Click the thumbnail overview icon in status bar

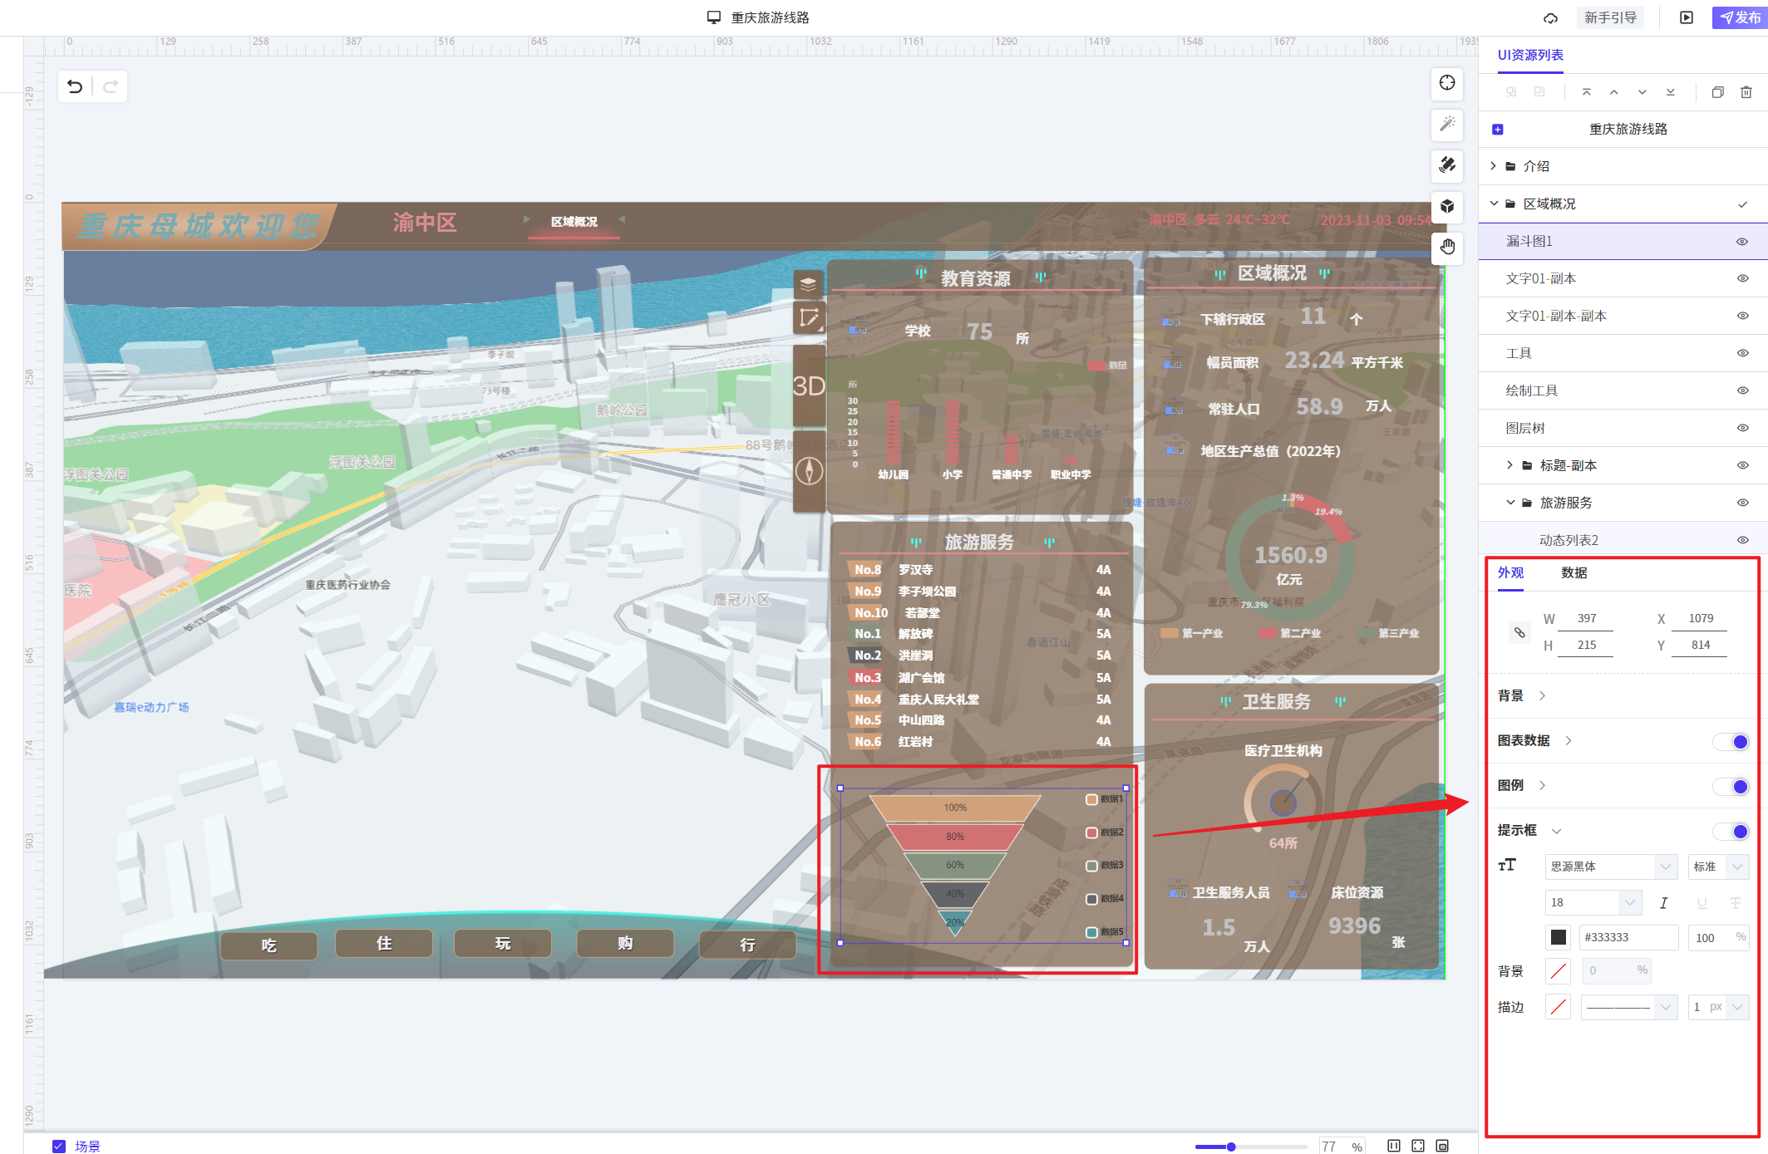tap(1442, 1146)
